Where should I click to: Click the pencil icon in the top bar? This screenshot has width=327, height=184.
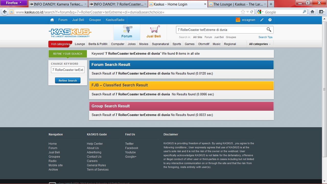[262, 20]
